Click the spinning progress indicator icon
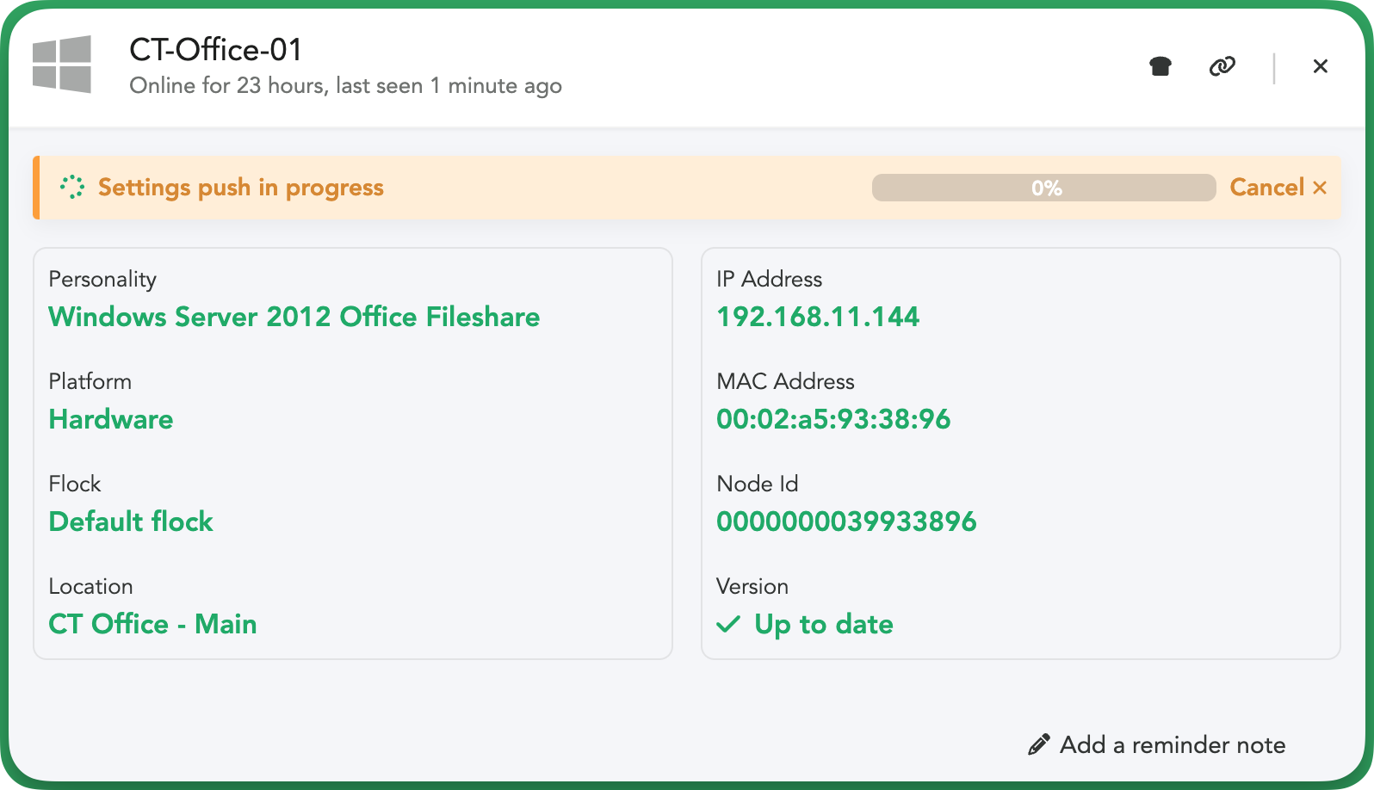The height and width of the screenshot is (790, 1374). 72,188
